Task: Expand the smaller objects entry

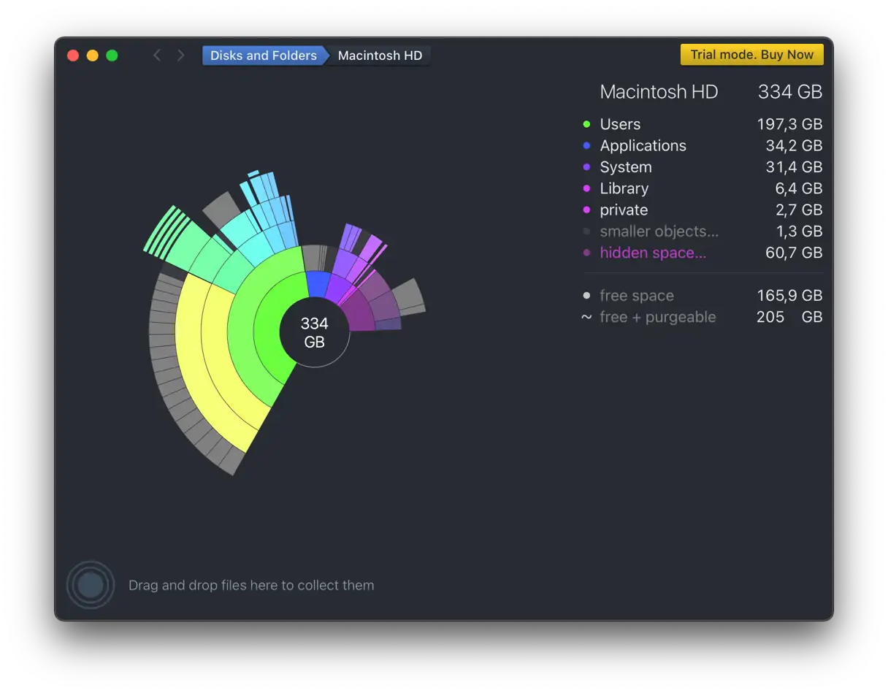Action: 659,231
